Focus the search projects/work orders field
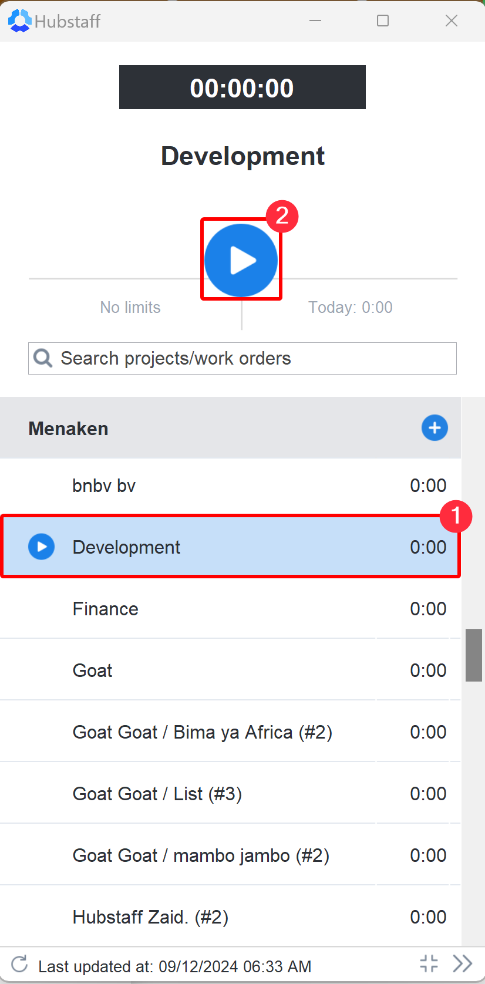Screen dimensions: 485x984 point(252,358)
